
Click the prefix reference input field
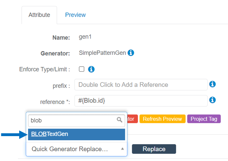[141, 85]
